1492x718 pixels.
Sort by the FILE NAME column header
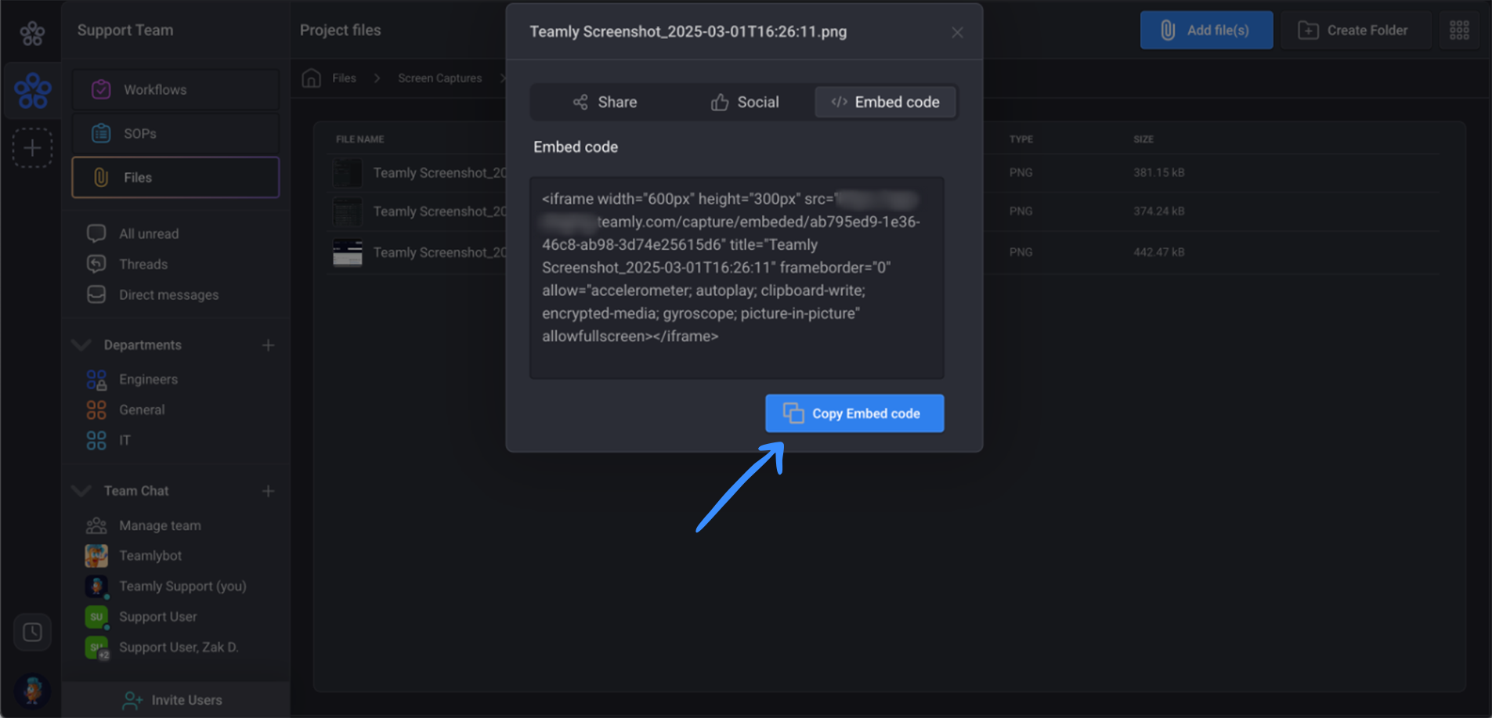[x=359, y=139]
